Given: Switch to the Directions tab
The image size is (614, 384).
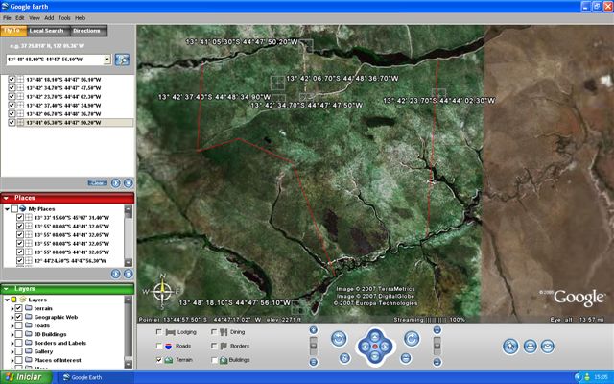Looking at the screenshot, I should coord(87,31).
